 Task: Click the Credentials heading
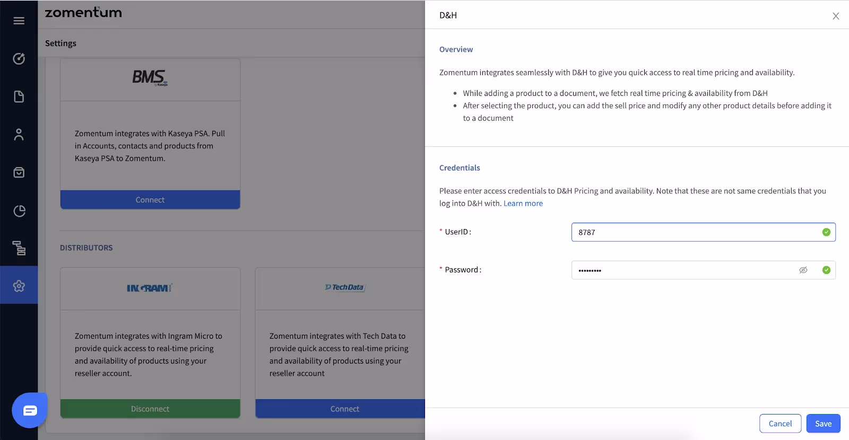tap(460, 168)
